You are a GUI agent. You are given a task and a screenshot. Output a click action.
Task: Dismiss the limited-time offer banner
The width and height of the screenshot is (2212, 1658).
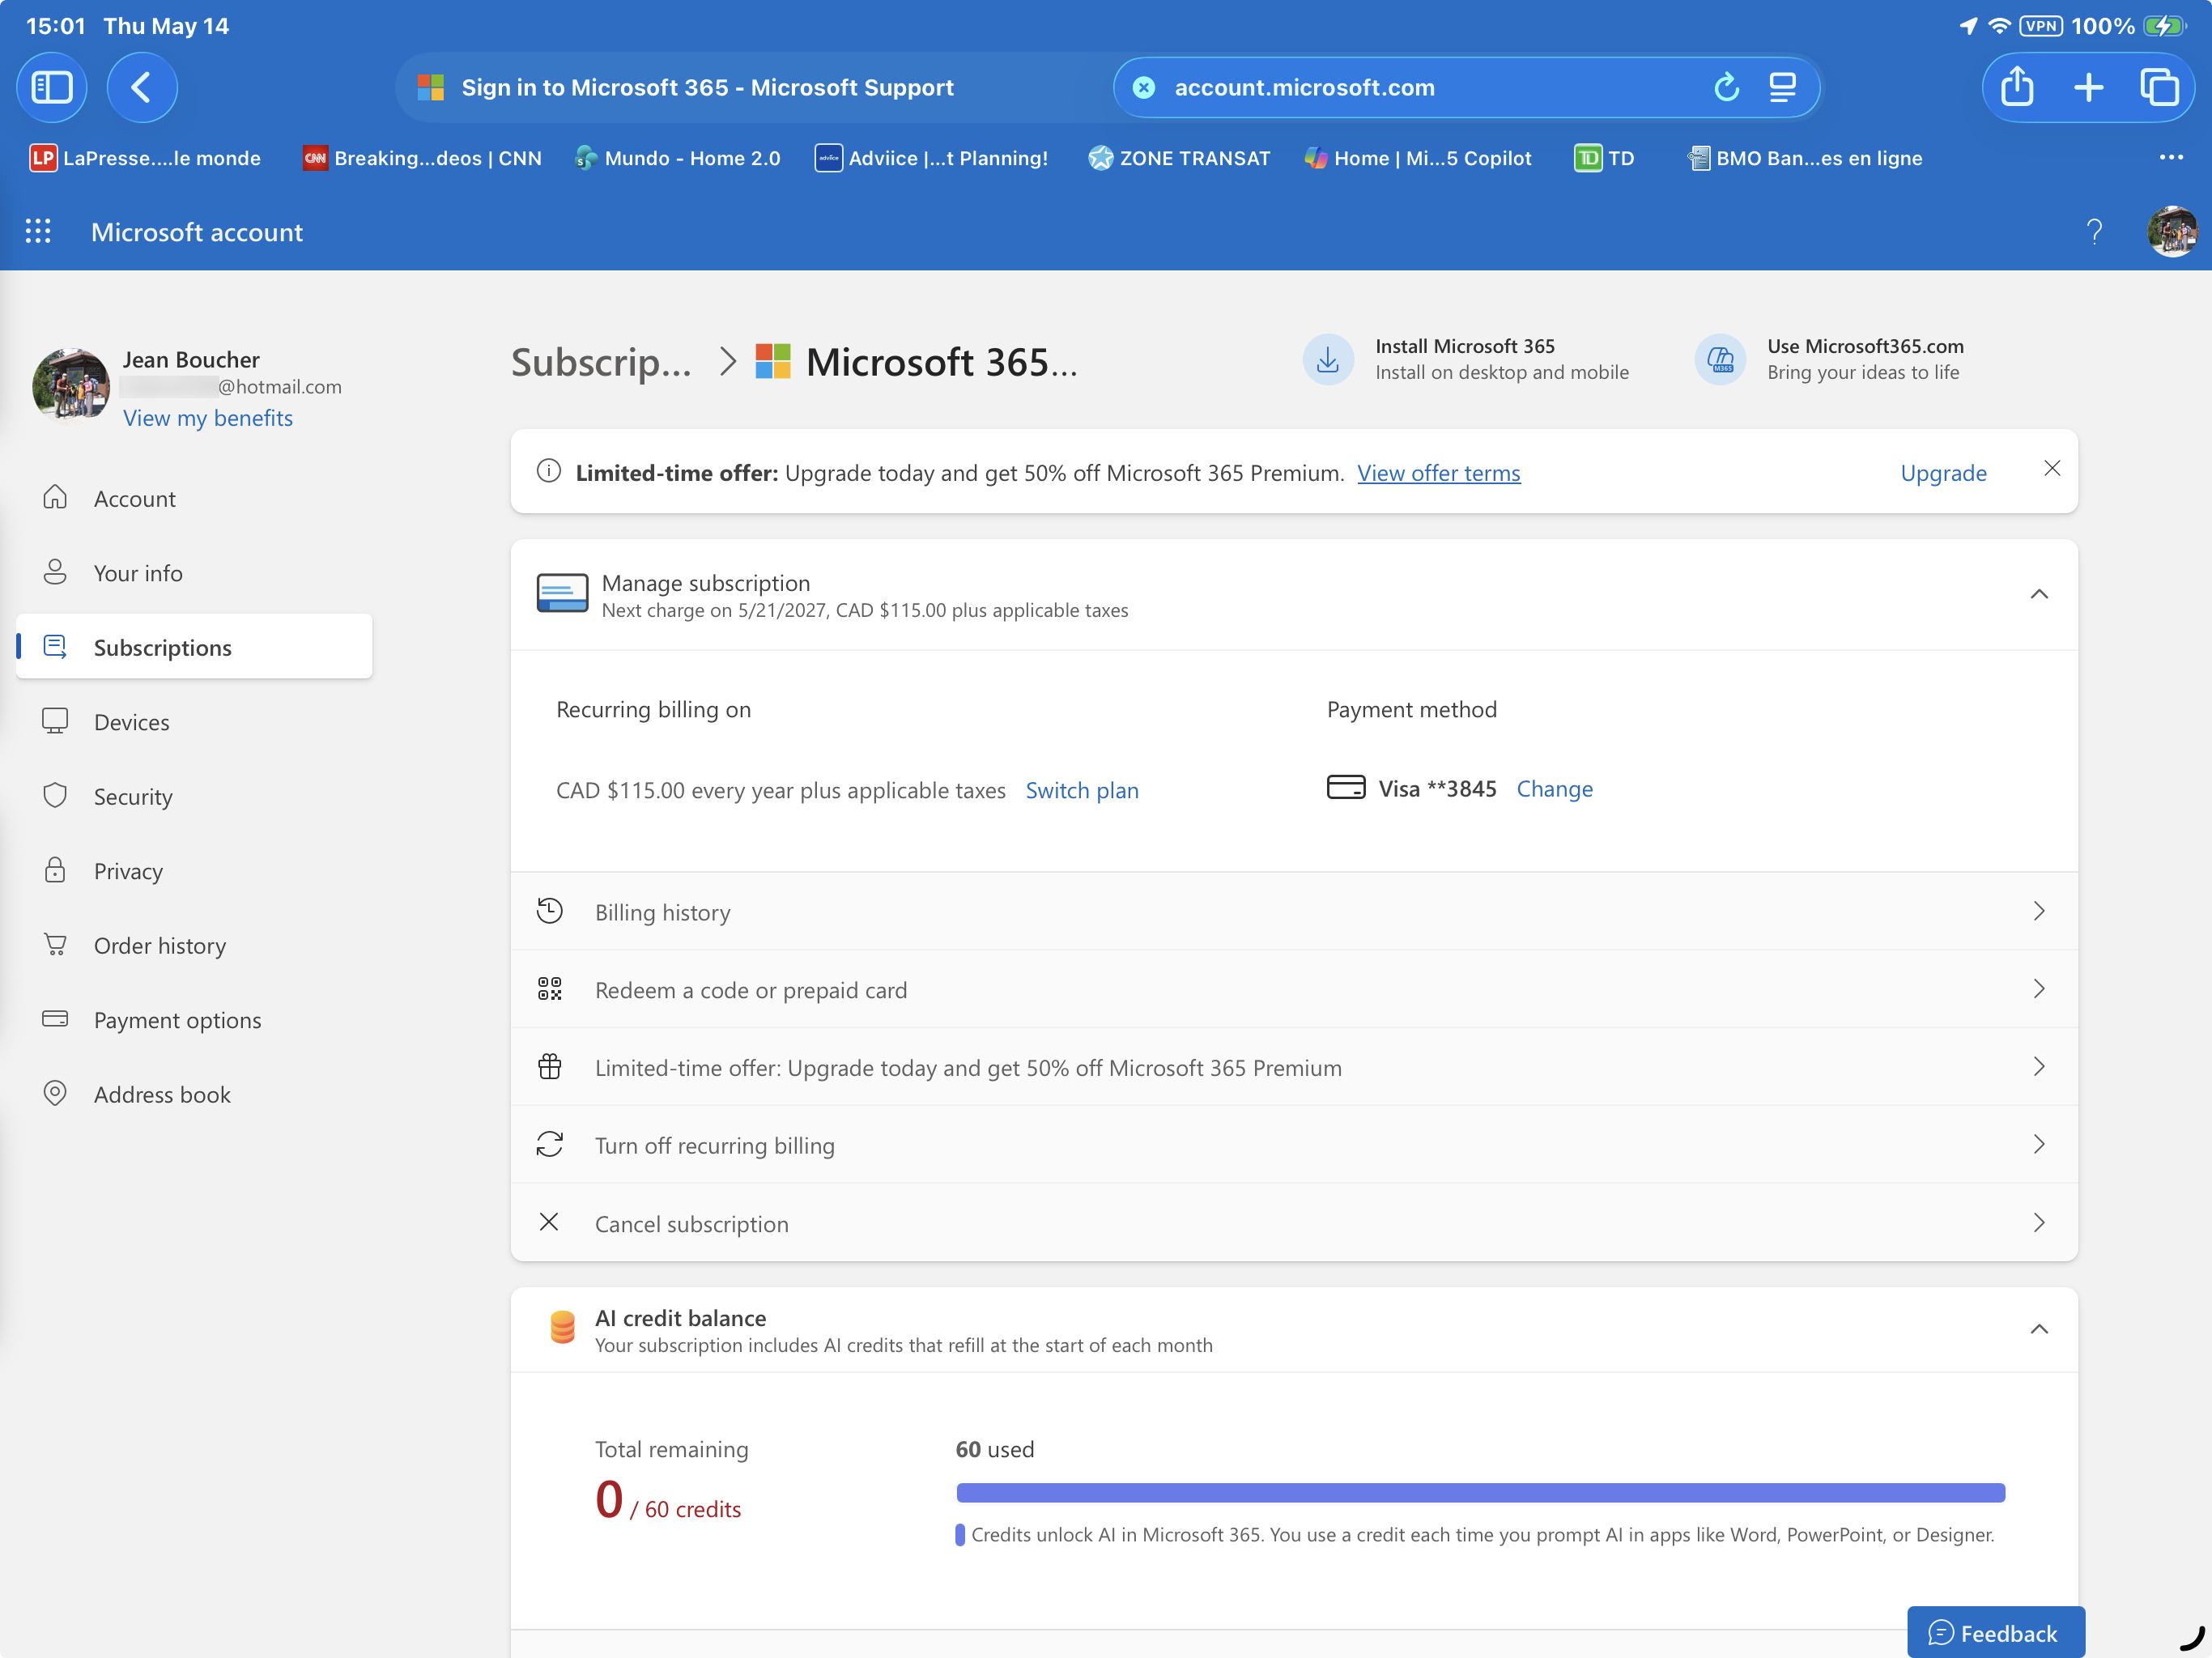pos(2052,468)
